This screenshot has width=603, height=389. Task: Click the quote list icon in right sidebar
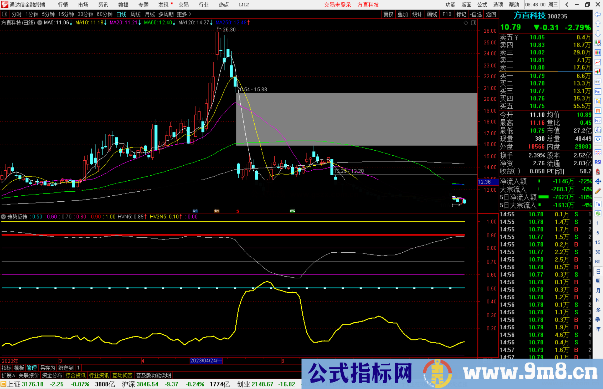[x=598, y=52]
